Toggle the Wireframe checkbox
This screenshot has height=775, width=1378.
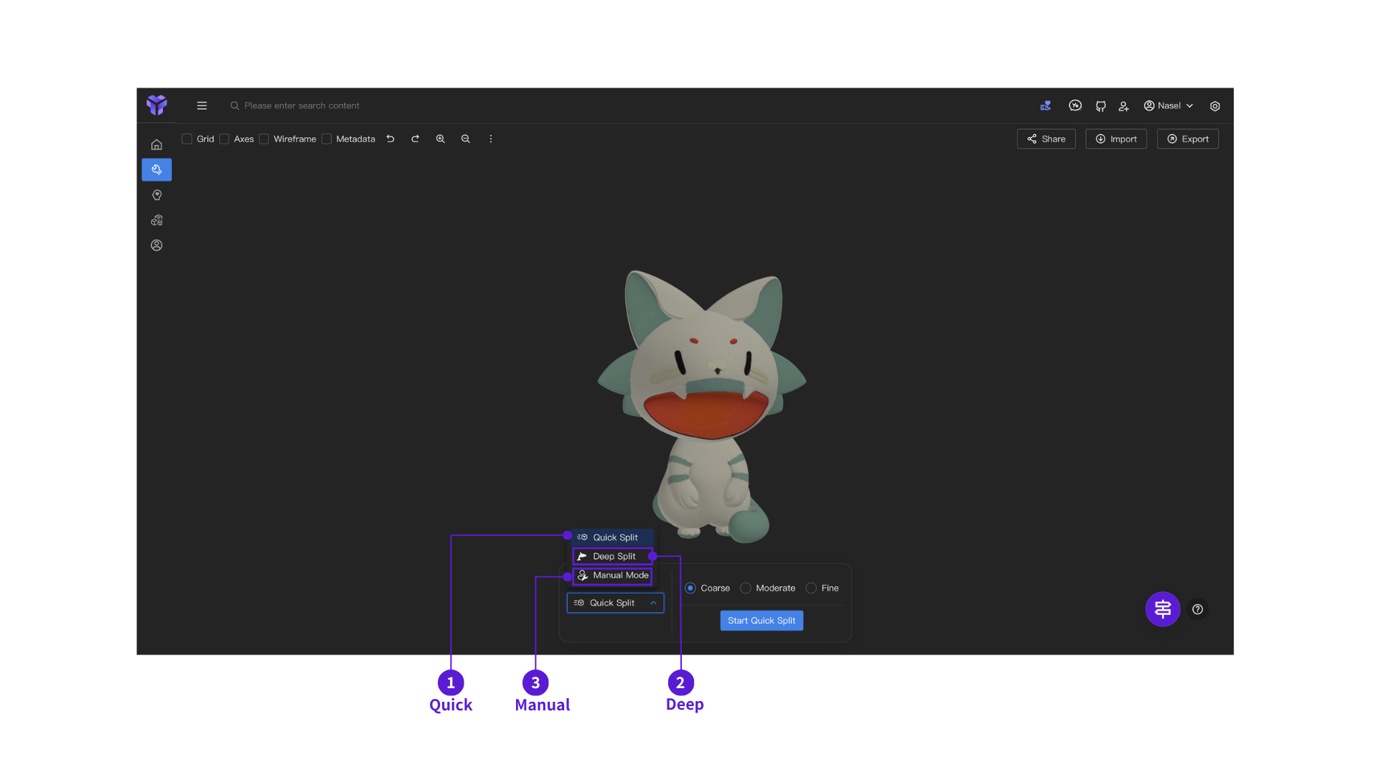pyautogui.click(x=264, y=139)
